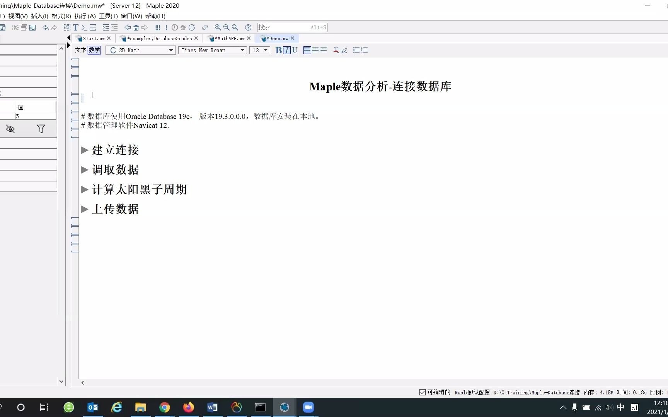This screenshot has width=668, height=417.
Task: Click the Zoom In magnifier icon
Action: (217, 27)
